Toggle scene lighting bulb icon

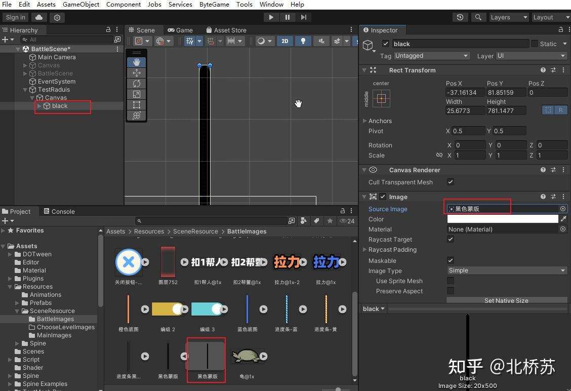[x=303, y=41]
